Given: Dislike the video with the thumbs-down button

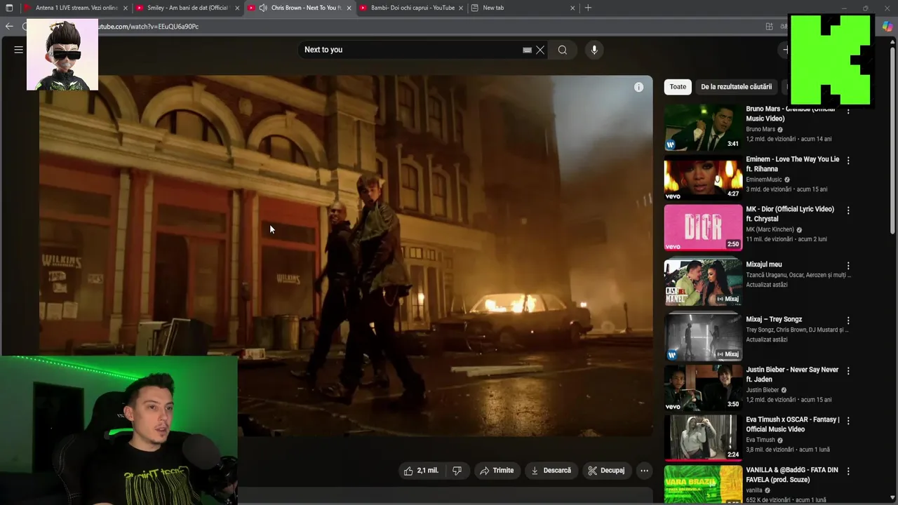Looking at the screenshot, I should [x=457, y=471].
